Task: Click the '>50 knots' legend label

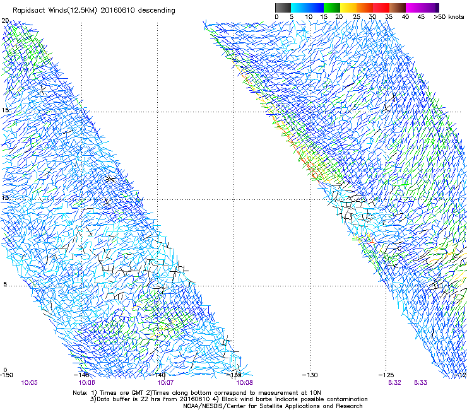Action: [x=449, y=17]
